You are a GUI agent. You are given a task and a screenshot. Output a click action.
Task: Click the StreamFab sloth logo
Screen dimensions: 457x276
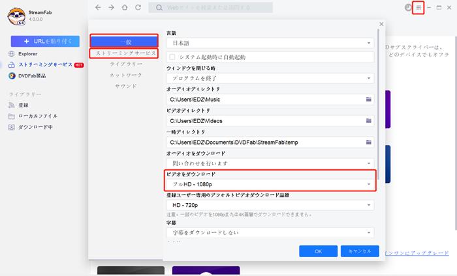tap(16, 16)
